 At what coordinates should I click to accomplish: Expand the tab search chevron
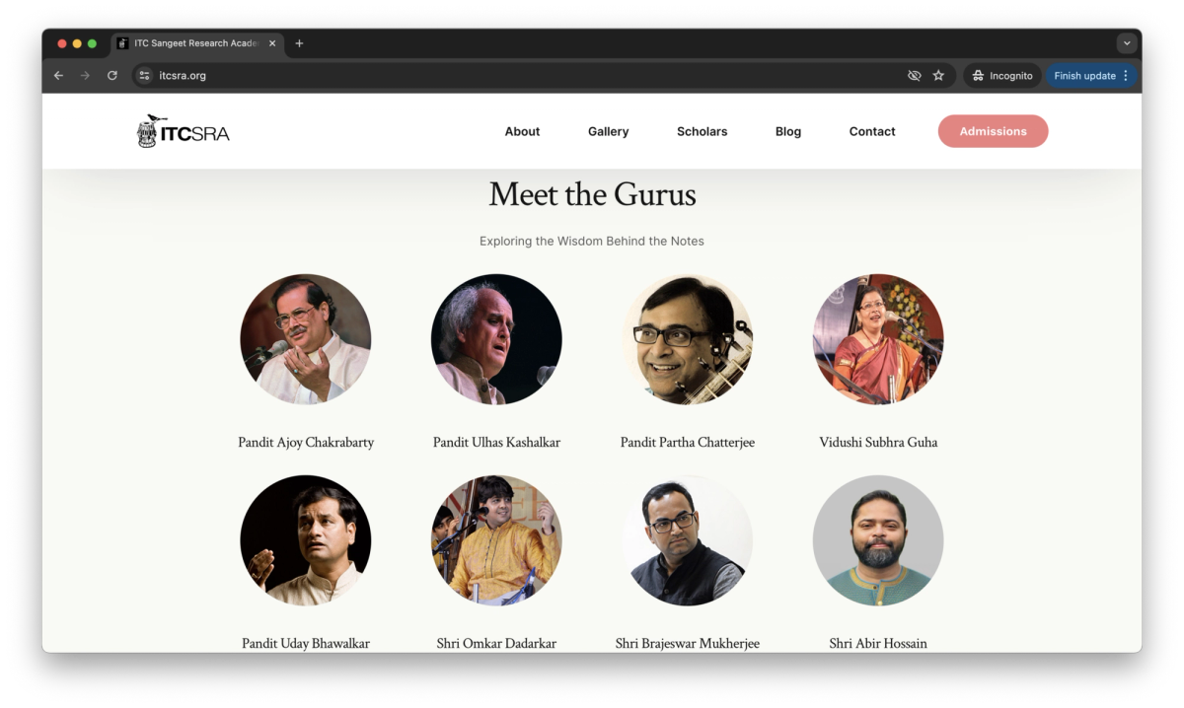[1127, 43]
